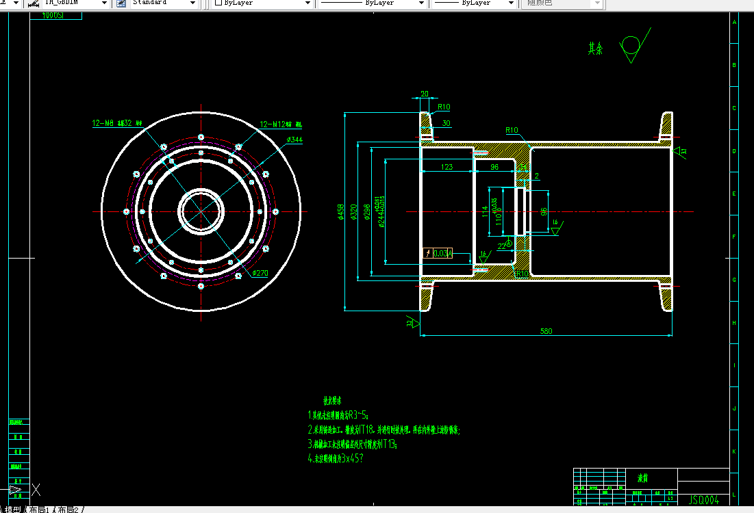This screenshot has height=513, width=754.
Task: Select the center hub circle in front view
Action: (x=201, y=211)
